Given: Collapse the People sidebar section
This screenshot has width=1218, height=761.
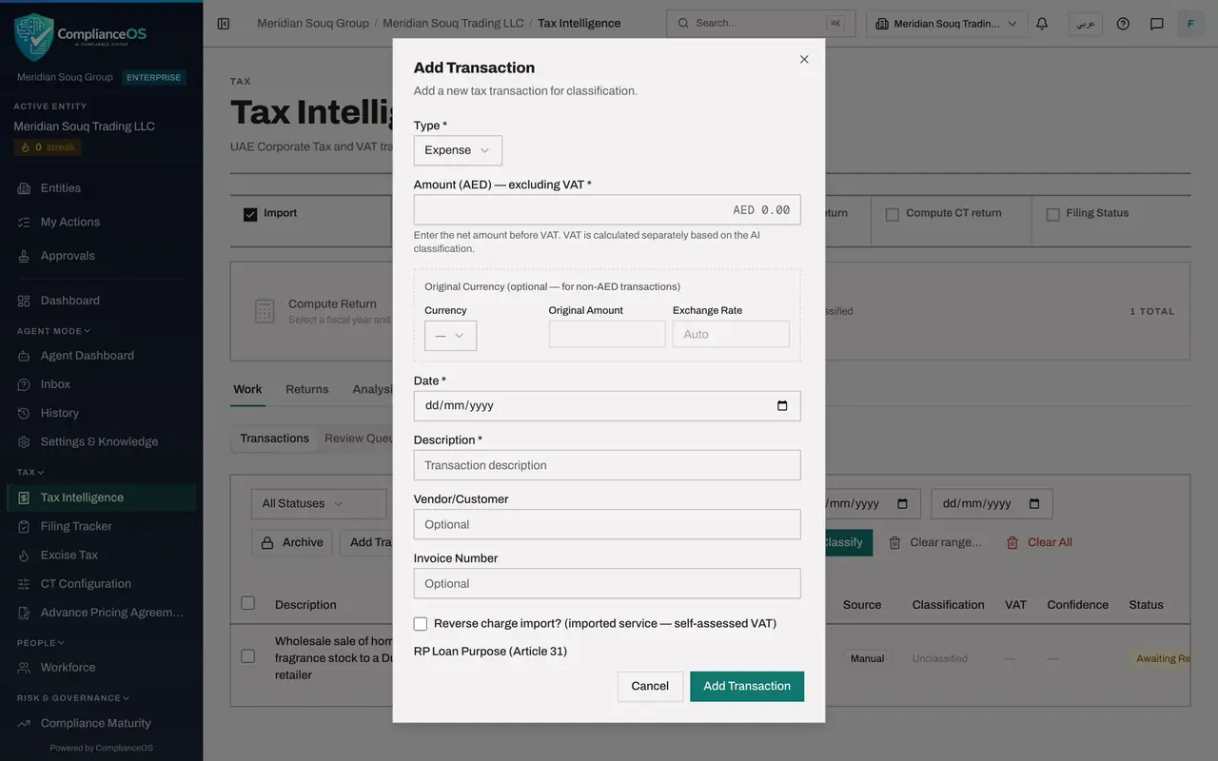Looking at the screenshot, I should coord(41,643).
